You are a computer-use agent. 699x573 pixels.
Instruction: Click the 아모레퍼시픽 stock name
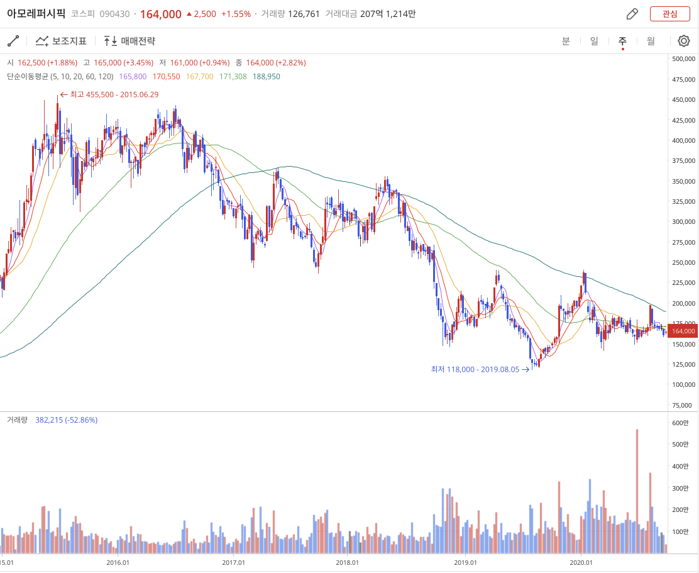[36, 14]
